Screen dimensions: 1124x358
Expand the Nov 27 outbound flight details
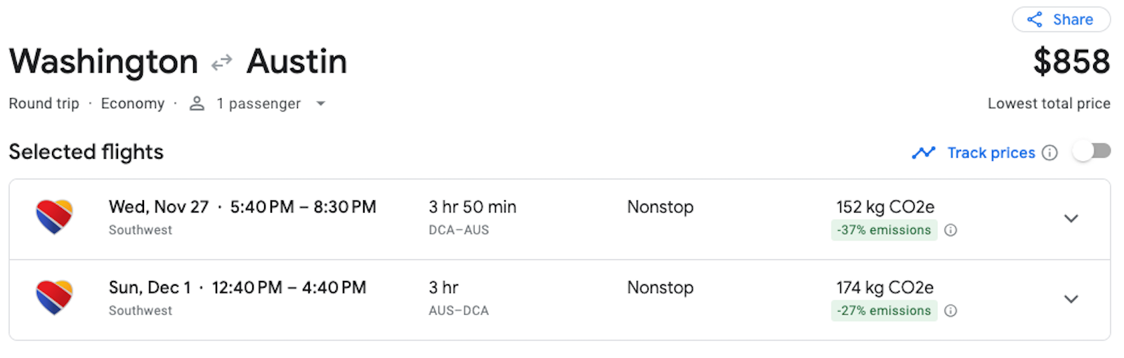point(1071,218)
